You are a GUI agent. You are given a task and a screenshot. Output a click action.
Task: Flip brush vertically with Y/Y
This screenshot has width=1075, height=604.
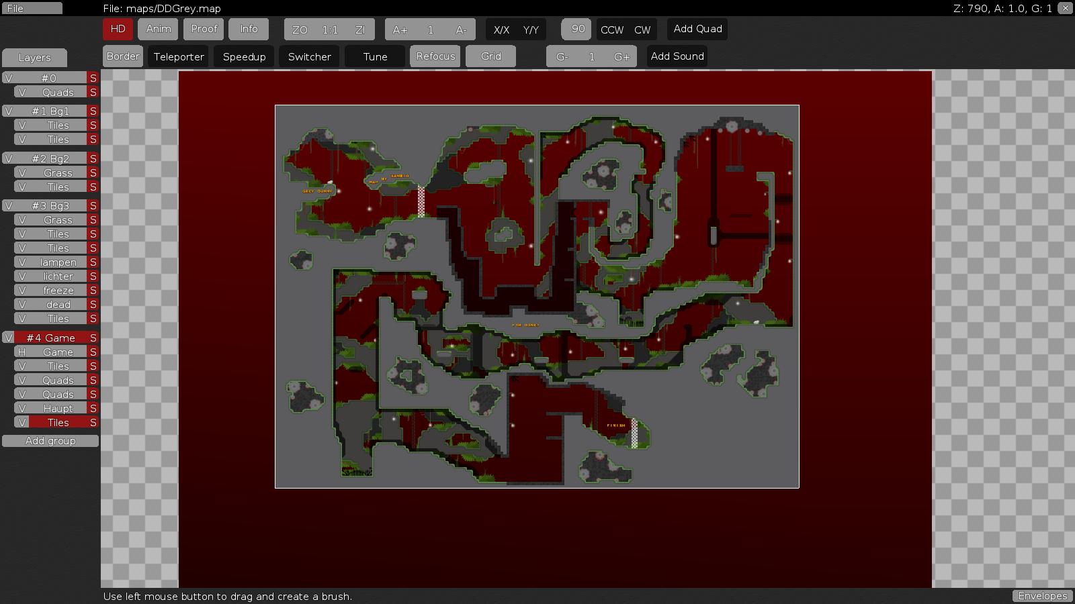point(531,30)
